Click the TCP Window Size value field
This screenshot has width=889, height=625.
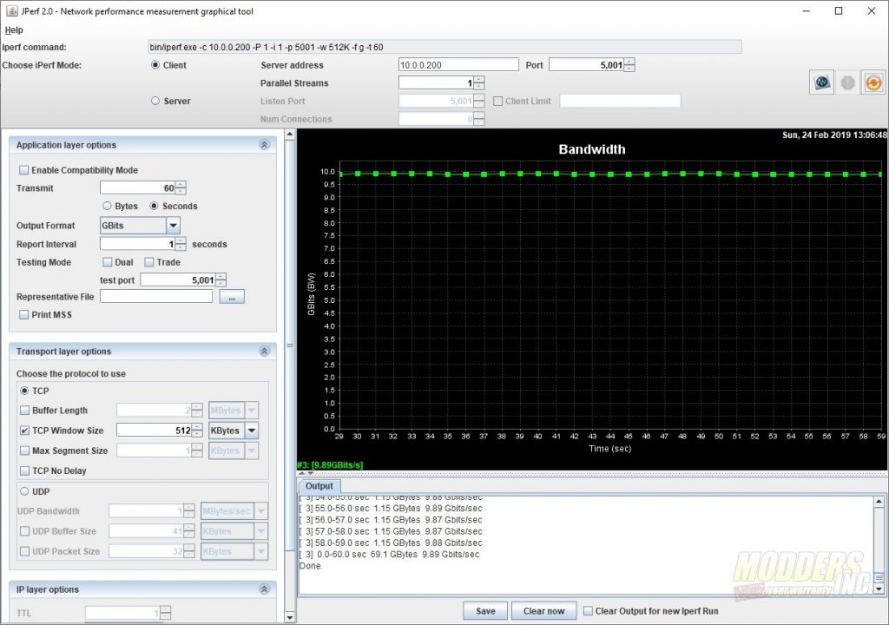coord(155,431)
